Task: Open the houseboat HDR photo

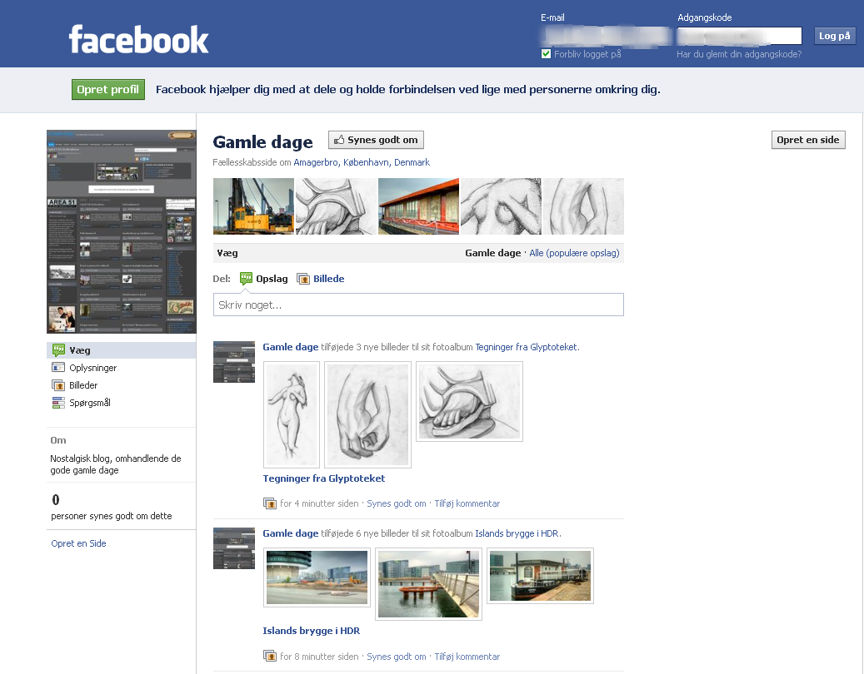Action: pos(541,576)
